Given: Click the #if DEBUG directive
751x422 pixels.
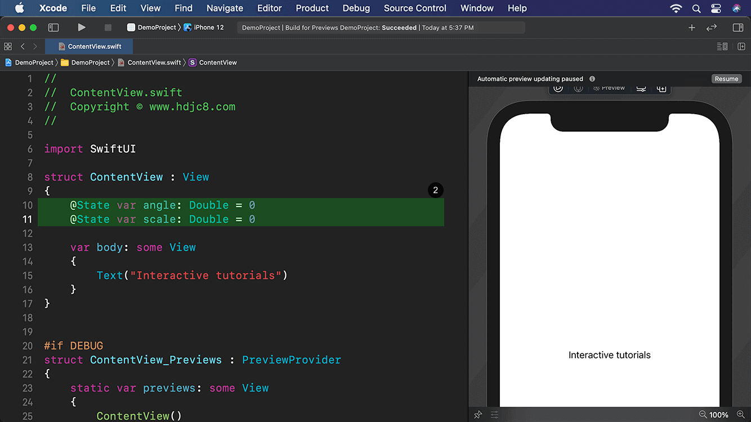Looking at the screenshot, I should click(x=74, y=345).
